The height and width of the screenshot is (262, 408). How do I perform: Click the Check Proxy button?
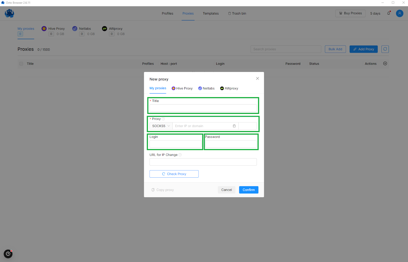click(174, 174)
